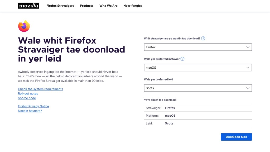270x152 pixels.
Task: Click help icon beside preferred instawer
Action: point(182,59)
